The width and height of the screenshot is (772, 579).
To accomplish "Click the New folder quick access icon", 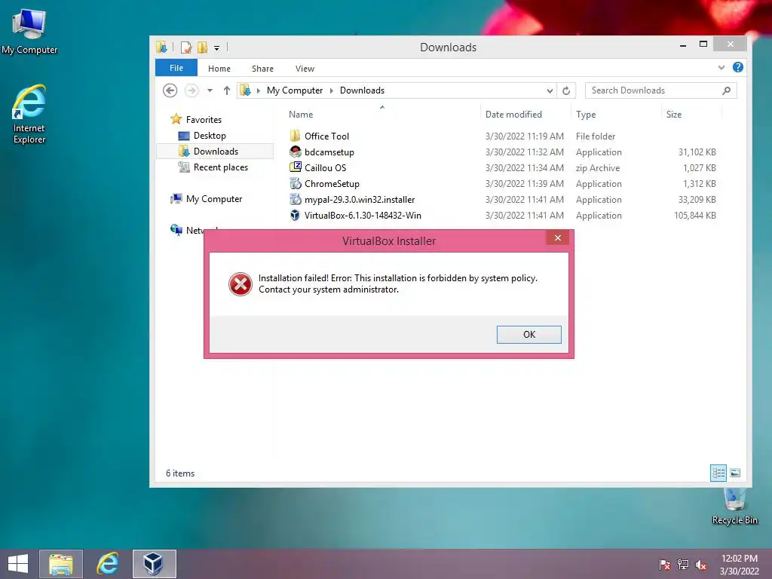I will [x=202, y=47].
